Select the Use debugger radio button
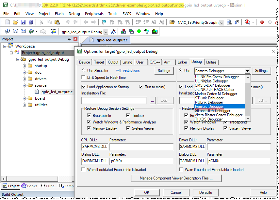This screenshot has width=279, height=200. click(181, 70)
